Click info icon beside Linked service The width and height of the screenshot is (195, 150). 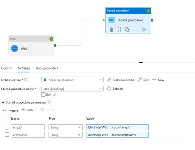point(26,80)
